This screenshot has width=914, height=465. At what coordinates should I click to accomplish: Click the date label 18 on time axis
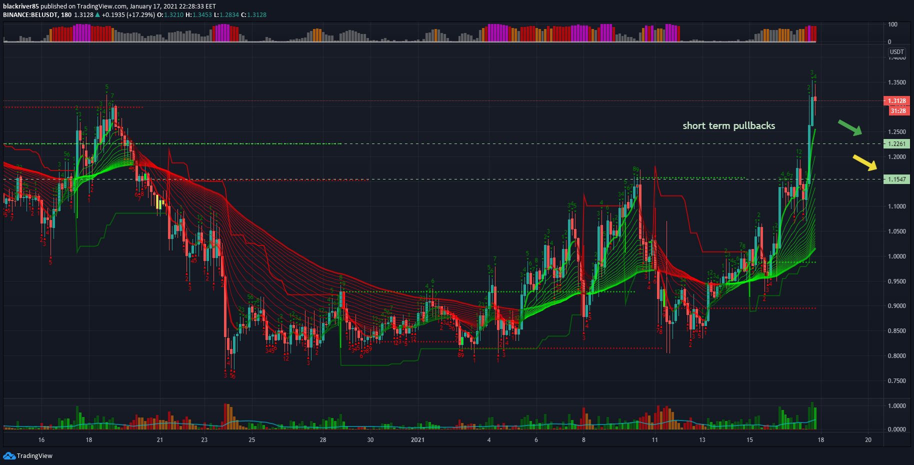[x=820, y=440]
